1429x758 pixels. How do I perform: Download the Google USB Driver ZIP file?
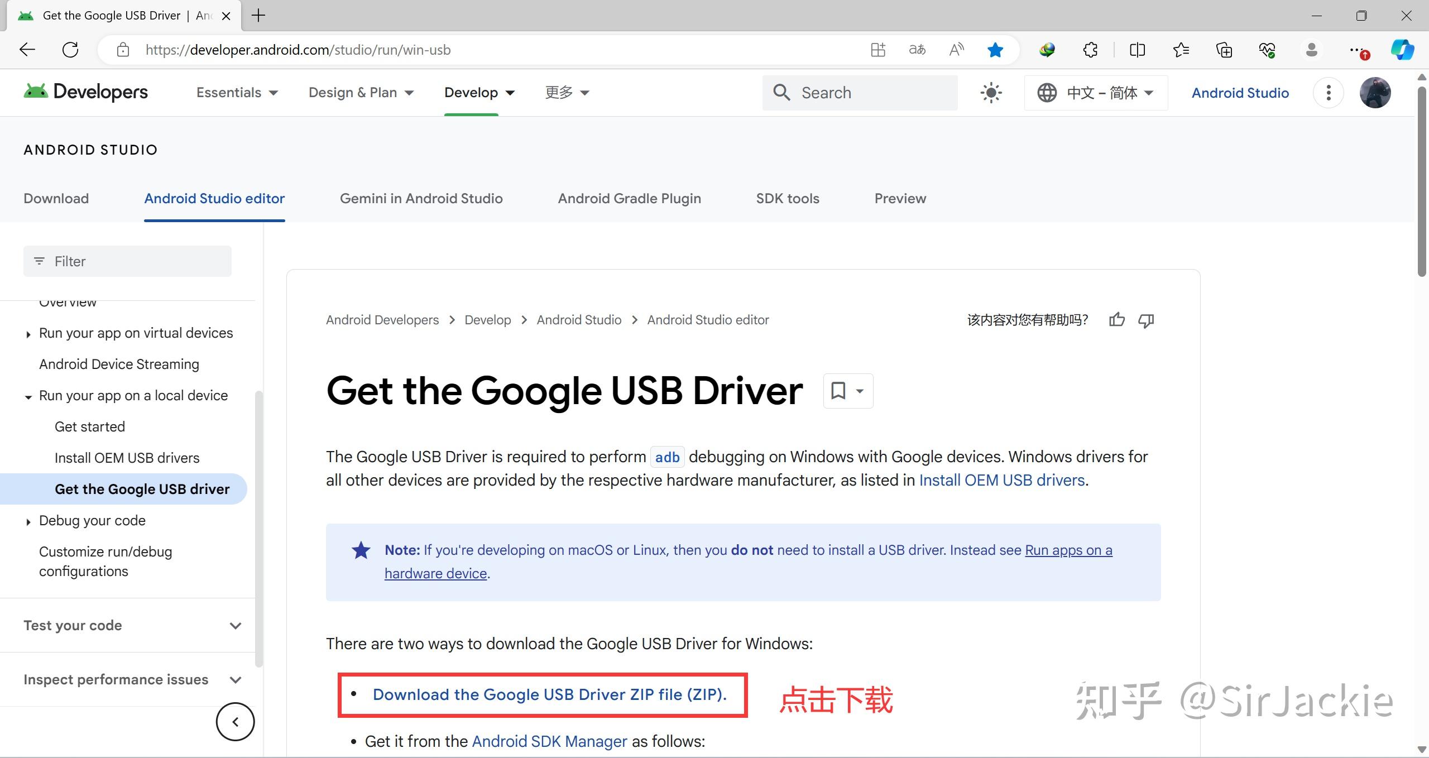point(550,694)
